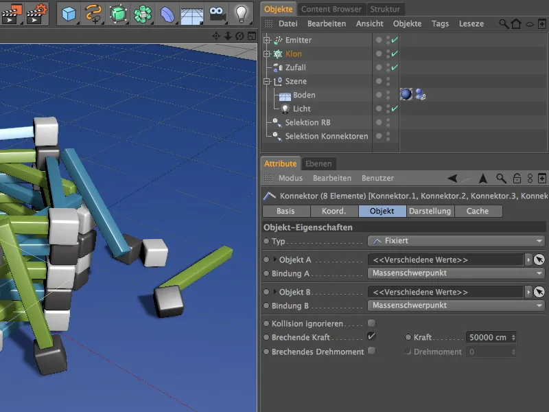Viewport: 549px width, 412px height.
Task: Pick Objekt B with the cursor picker
Action: pyautogui.click(x=539, y=292)
